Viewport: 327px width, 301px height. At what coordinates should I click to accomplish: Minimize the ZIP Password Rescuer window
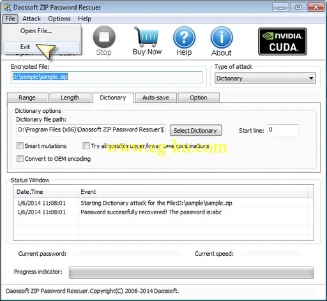point(280,8)
